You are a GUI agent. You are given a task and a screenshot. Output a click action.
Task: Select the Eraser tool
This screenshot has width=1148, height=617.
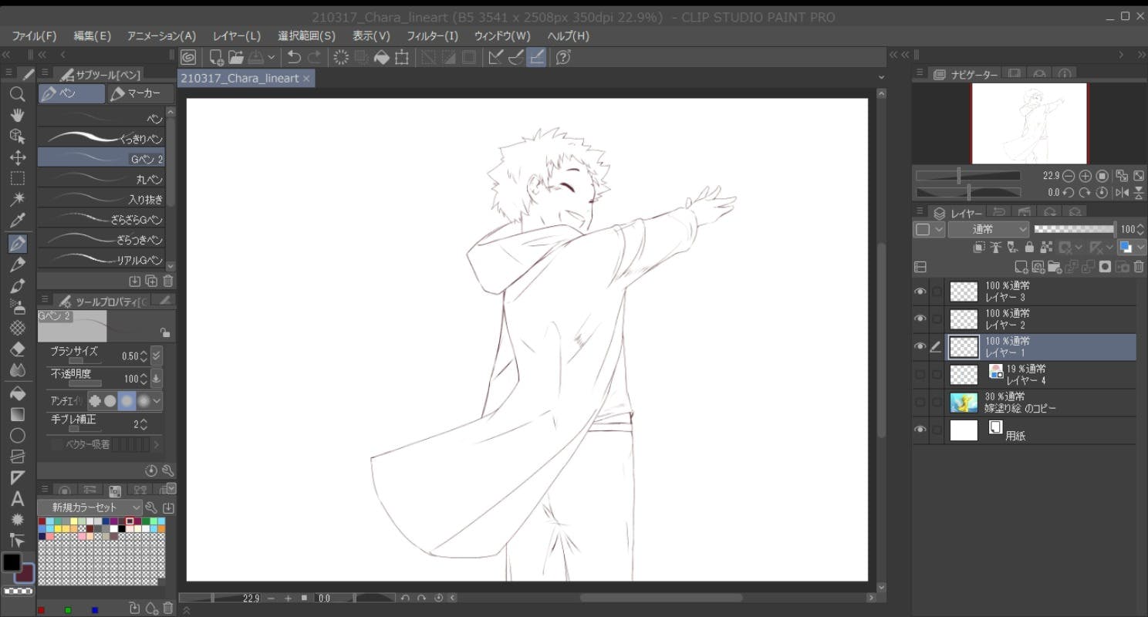[17, 349]
